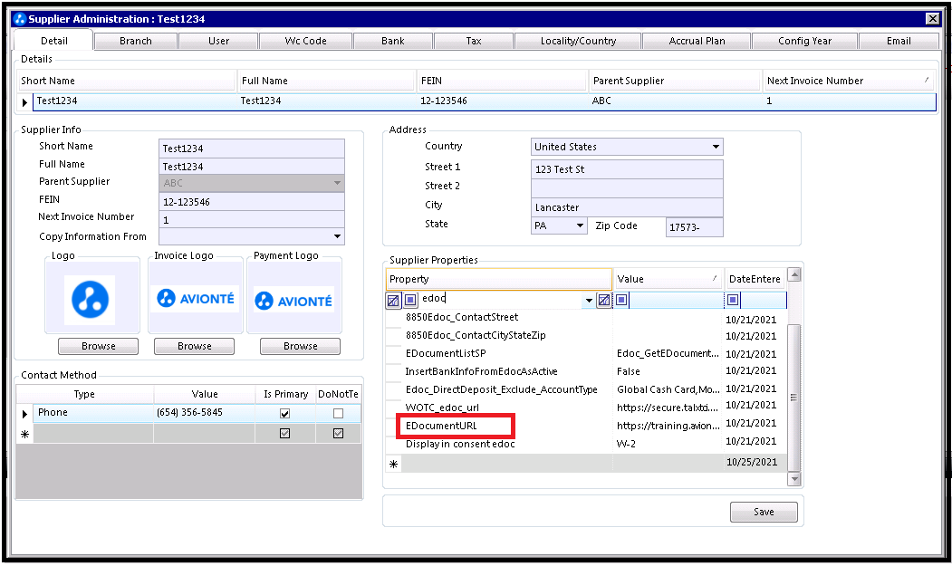The image size is (952, 566).
Task: Click the Save button
Action: pos(764,512)
